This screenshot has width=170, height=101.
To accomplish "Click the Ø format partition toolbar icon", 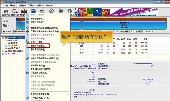I will click(x=51, y=11).
